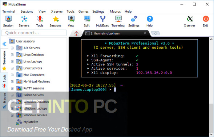The height and width of the screenshot is (137, 214).
Task: Open the View menu in menu bar
Action: pyautogui.click(x=42, y=12)
